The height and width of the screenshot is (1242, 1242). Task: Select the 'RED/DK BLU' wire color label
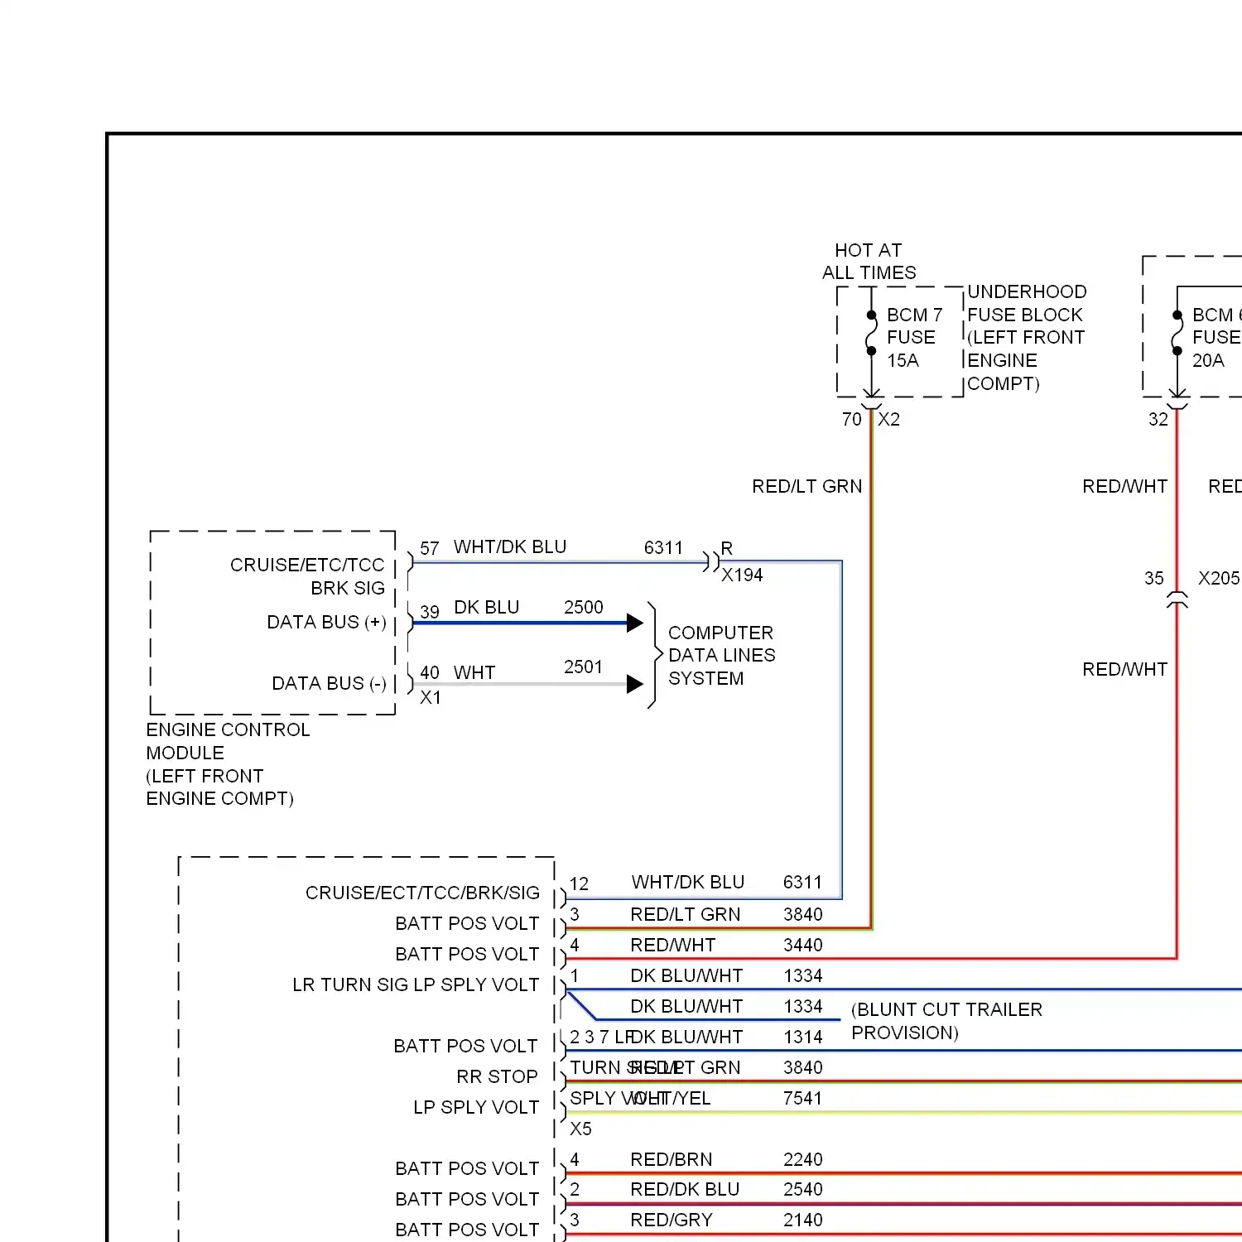[x=684, y=1189]
